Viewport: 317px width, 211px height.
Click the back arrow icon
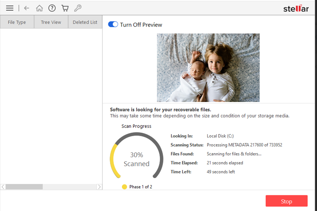(x=27, y=8)
